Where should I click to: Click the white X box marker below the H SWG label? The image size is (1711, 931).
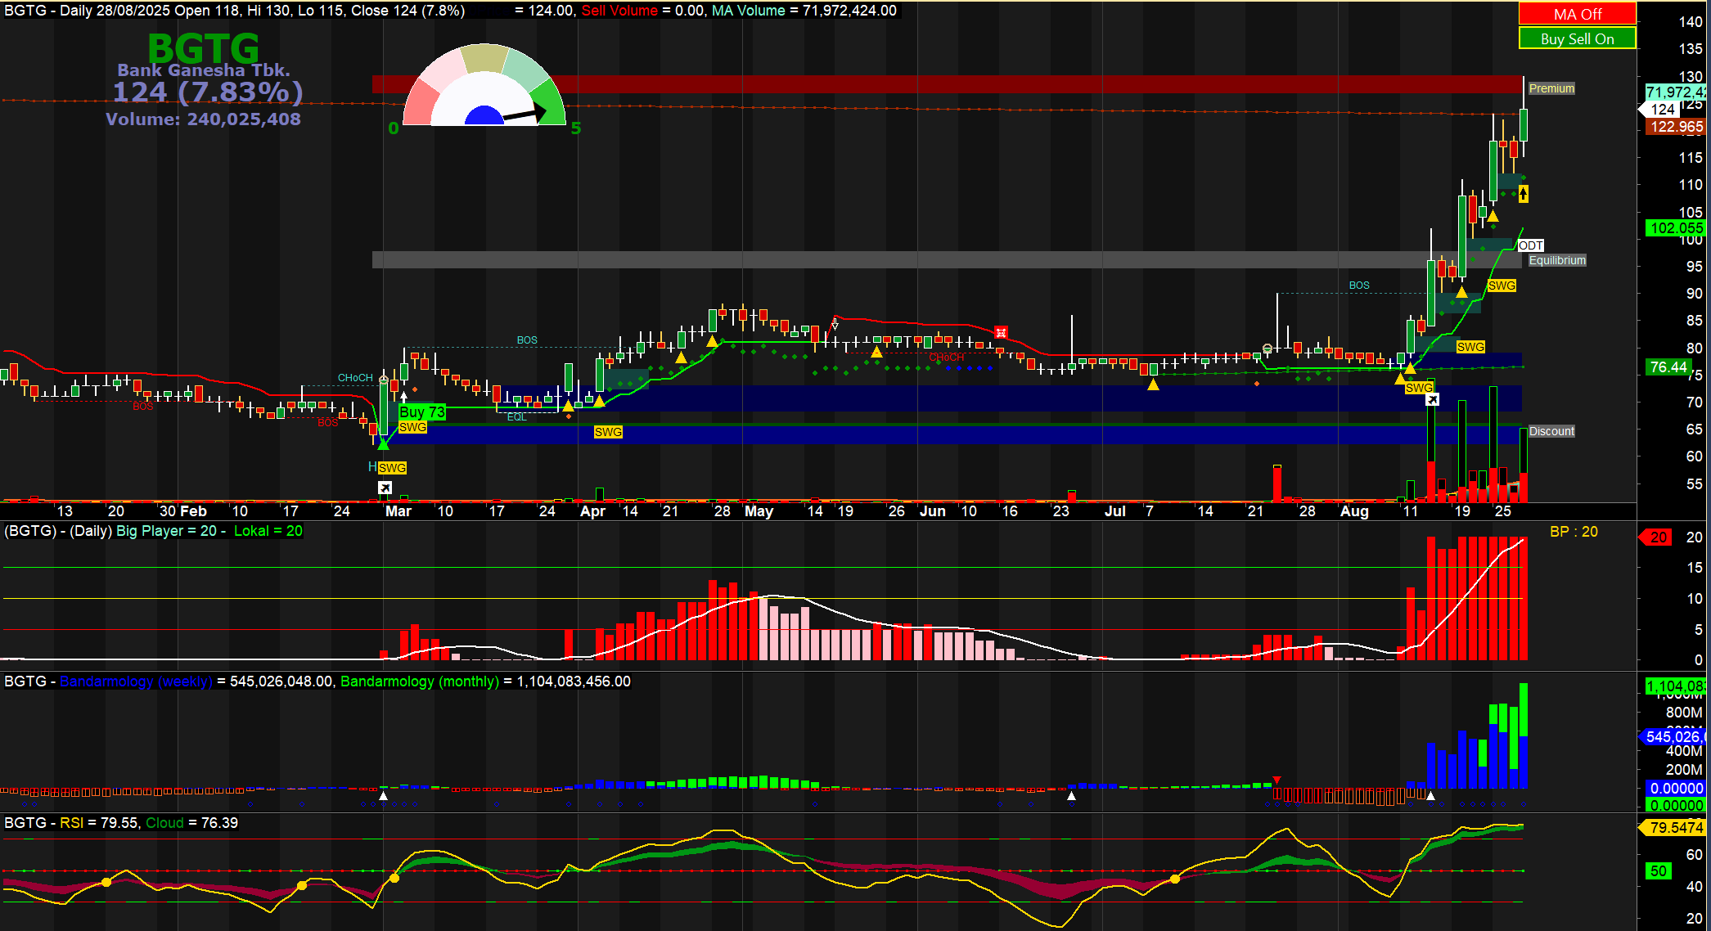point(385,488)
